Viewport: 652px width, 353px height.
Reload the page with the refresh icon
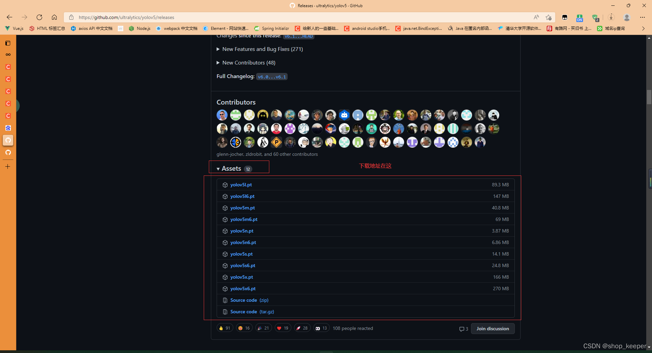point(39,17)
